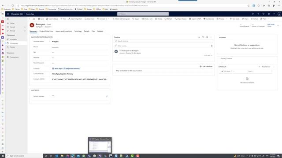Open more commands overflow menu
This screenshot has height=158, width=282.
click(273, 19)
